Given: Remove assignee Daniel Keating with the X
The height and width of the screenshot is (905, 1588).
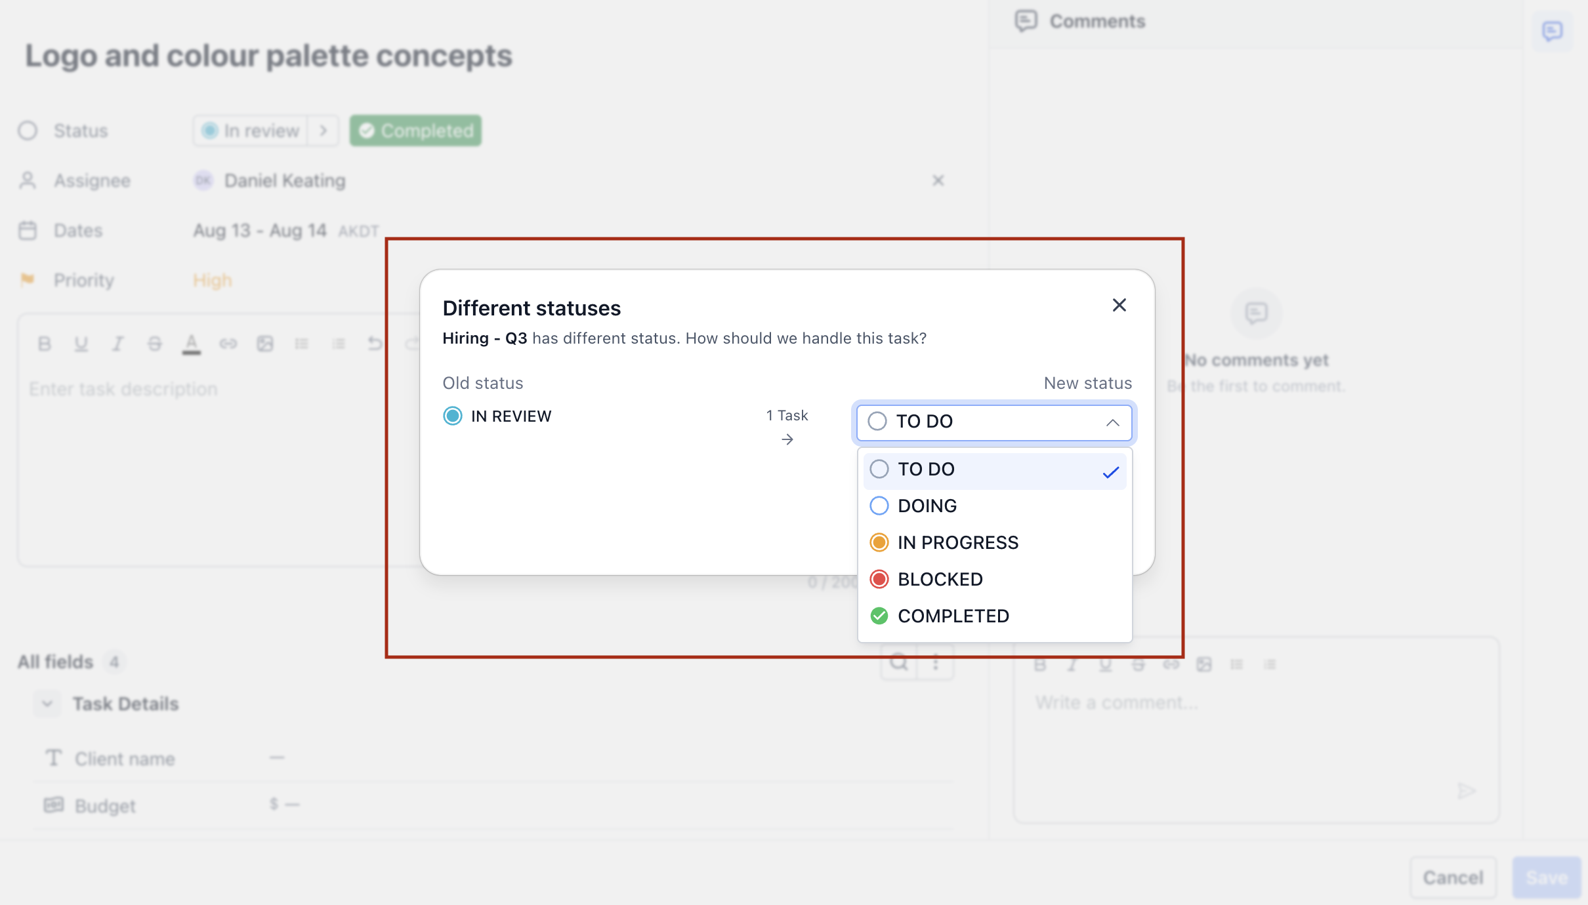Looking at the screenshot, I should (x=938, y=180).
